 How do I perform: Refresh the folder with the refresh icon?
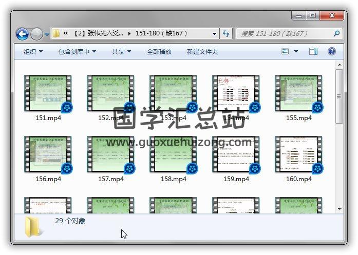click(226, 34)
